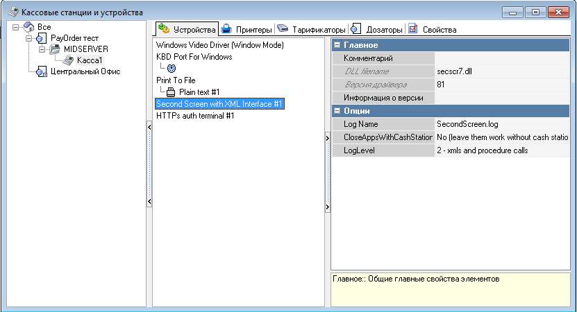Select HTTPs auth terminal #1 device
This screenshot has height=312, width=577.
pyautogui.click(x=195, y=116)
